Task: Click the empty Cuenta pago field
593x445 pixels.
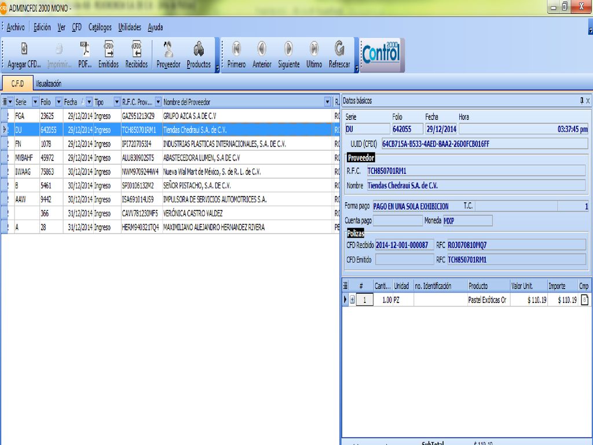Action: point(397,221)
